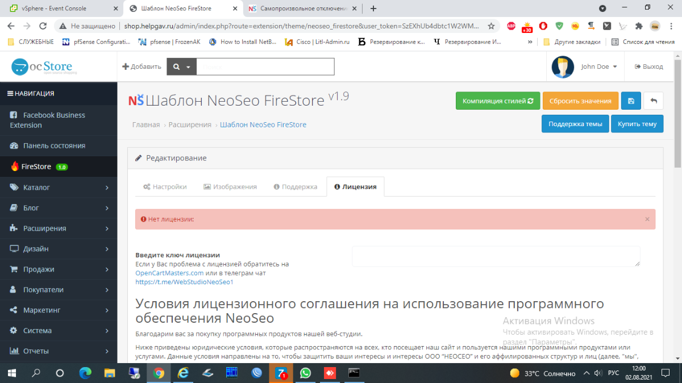Click Выход logout link
The height and width of the screenshot is (383, 682).
(648, 66)
